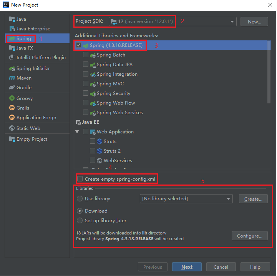Image resolution: width=277 pixels, height=276 pixels.
Task: Tick the Spring MVC checkbox
Action: click(x=86, y=83)
